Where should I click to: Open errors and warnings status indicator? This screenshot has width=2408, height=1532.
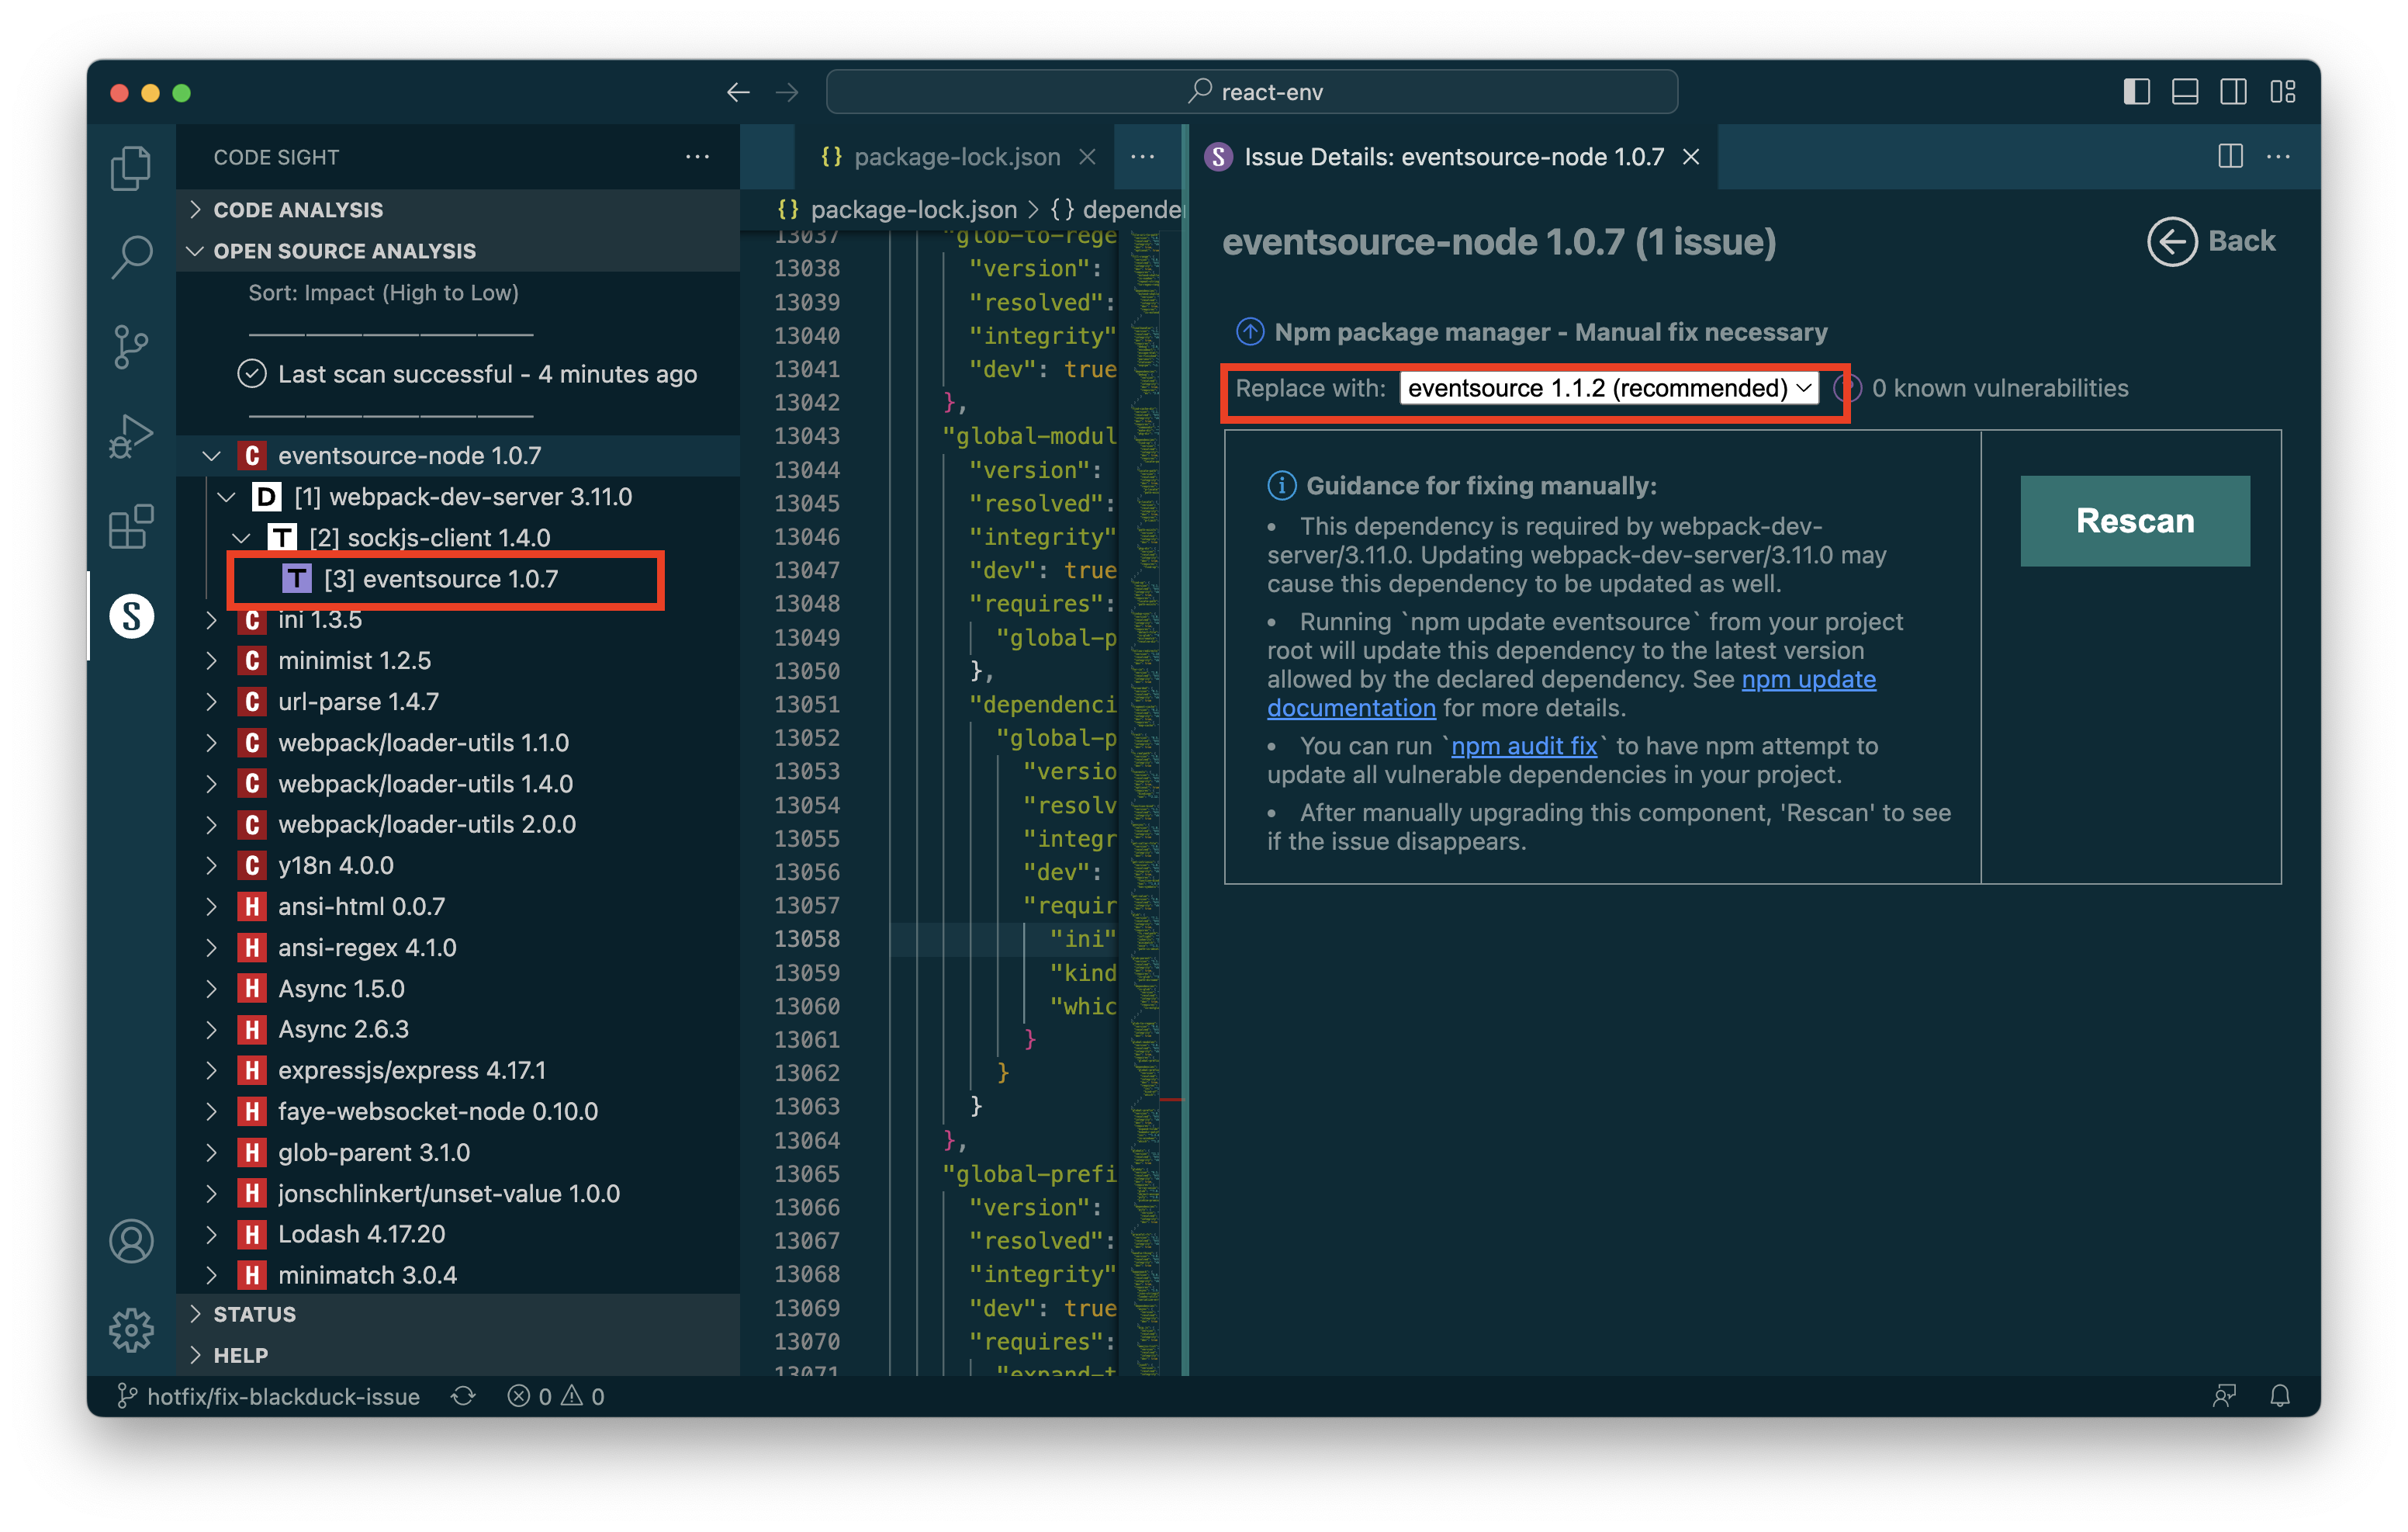(x=556, y=1396)
